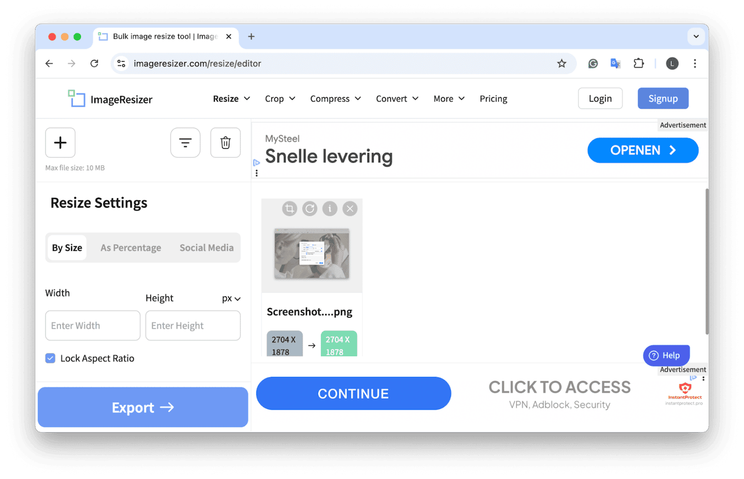Switch to the By Size tab

[67, 248]
